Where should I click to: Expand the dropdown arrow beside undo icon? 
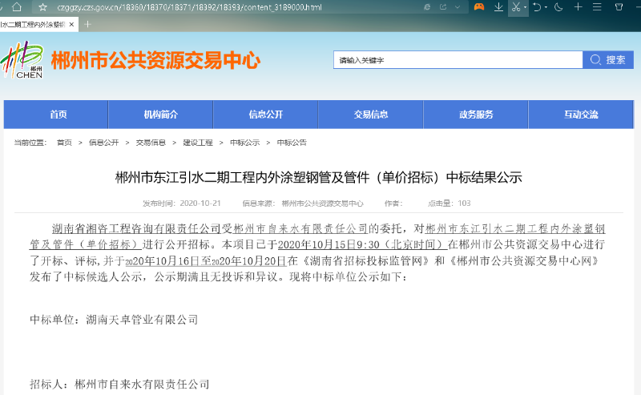coord(546,7)
